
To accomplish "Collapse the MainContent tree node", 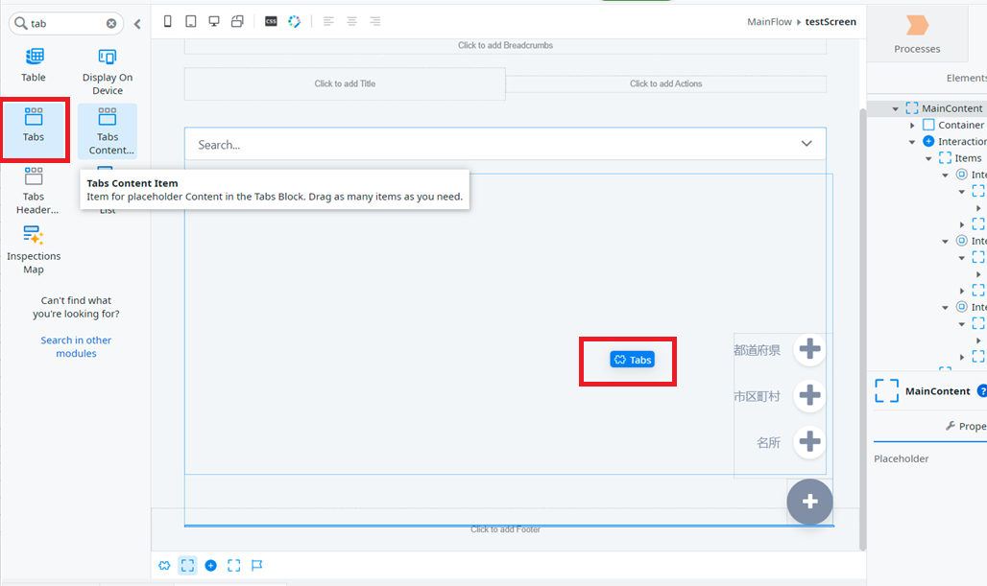I will click(896, 108).
